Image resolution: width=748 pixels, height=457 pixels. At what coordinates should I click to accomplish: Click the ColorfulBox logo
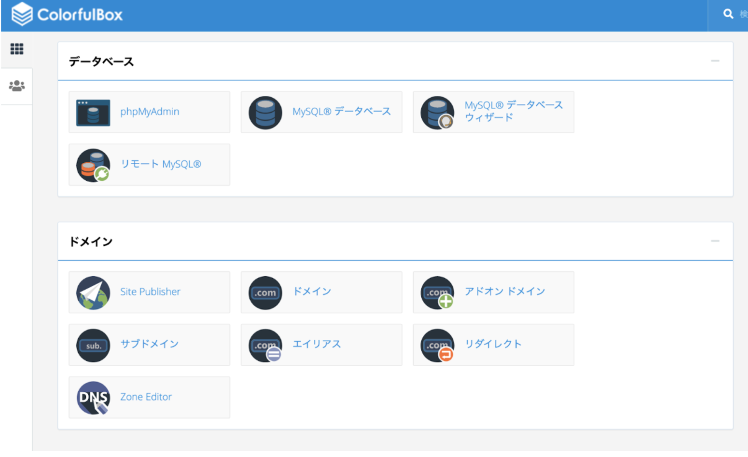click(x=67, y=15)
